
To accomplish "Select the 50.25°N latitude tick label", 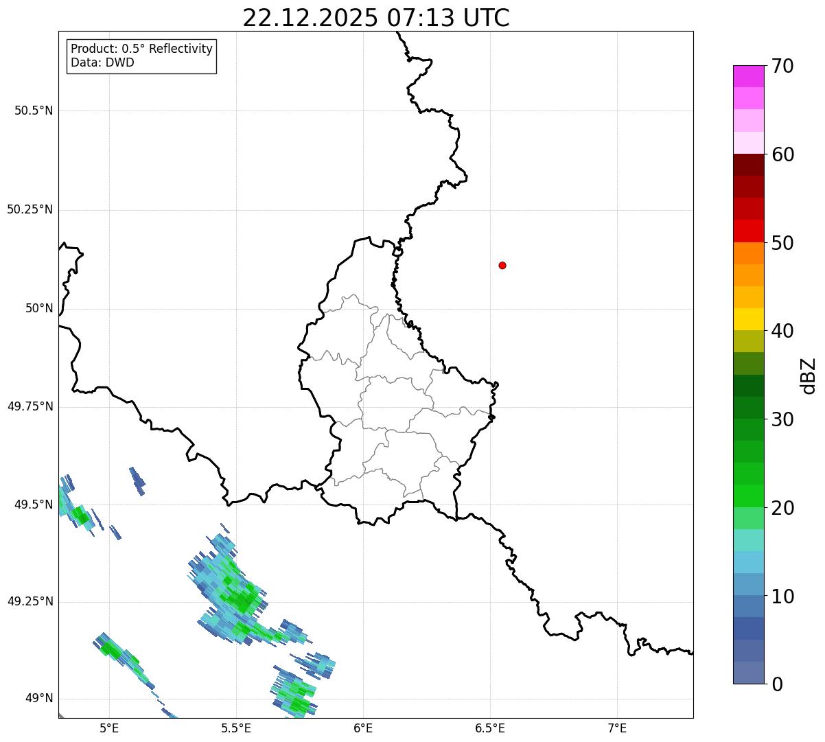I will (30, 209).
